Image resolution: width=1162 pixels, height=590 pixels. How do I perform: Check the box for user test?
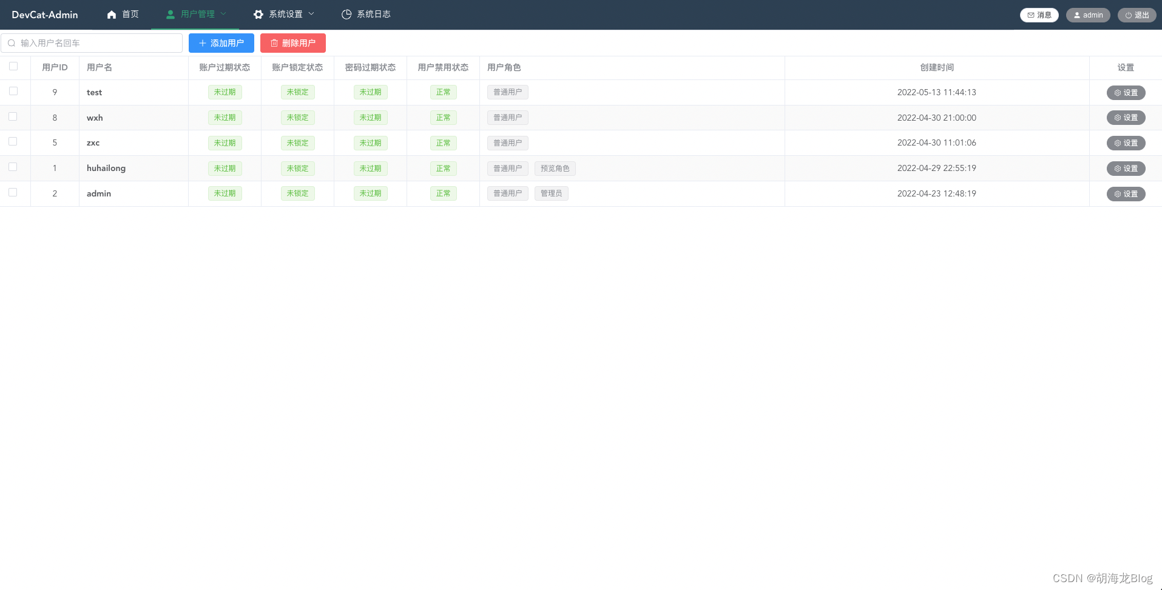(x=13, y=91)
